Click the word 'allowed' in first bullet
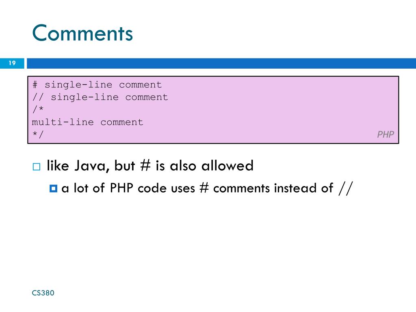The image size is (416, 312). pos(227,166)
